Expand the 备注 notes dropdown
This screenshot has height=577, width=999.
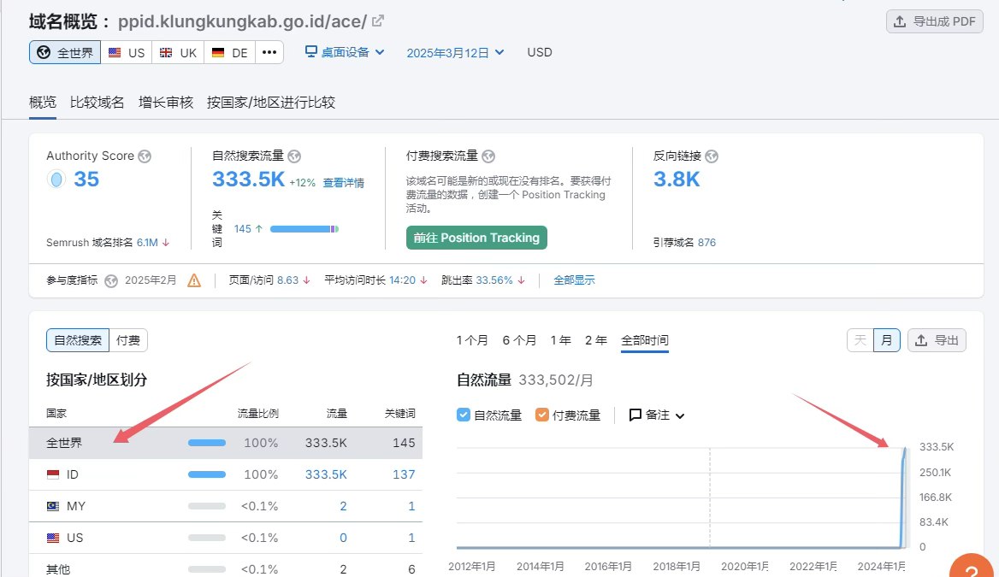(657, 415)
